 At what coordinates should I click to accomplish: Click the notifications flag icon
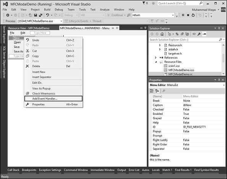point(144,3)
